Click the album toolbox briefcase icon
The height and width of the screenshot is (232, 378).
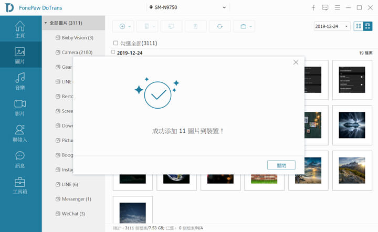[x=244, y=26]
